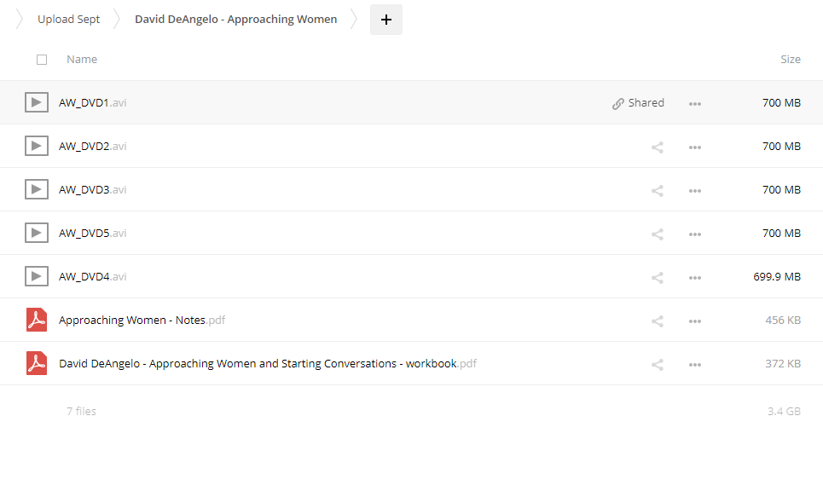Click the PDF icon of the workbook file
This screenshot has width=823, height=491.
[36, 364]
